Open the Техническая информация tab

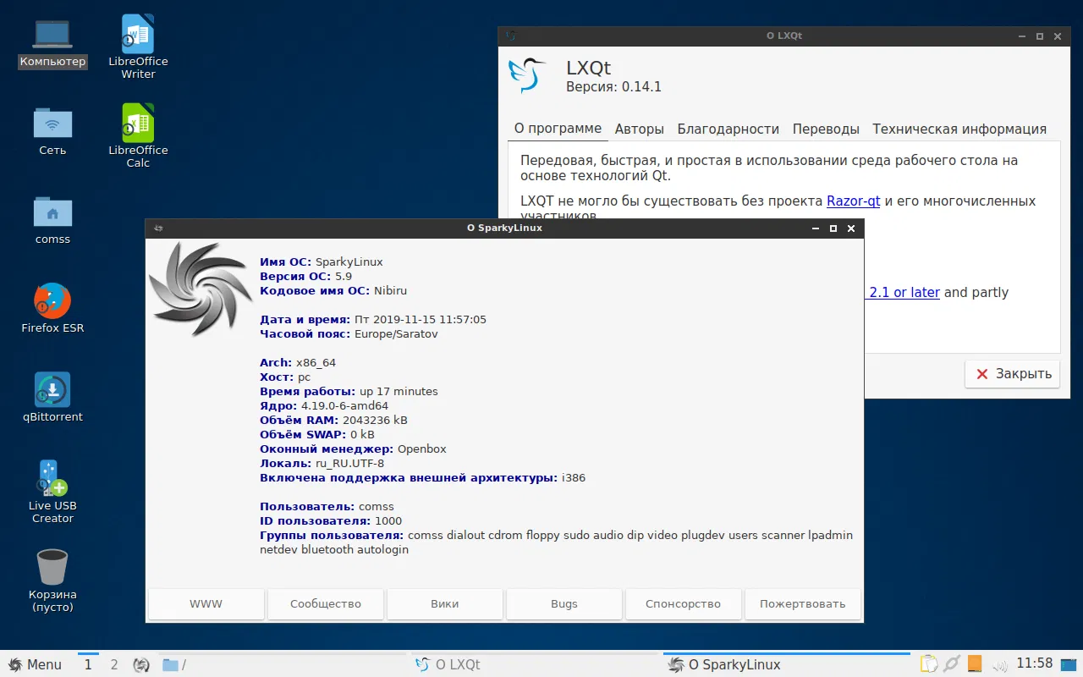[959, 129]
